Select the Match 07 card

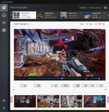point(71,15)
